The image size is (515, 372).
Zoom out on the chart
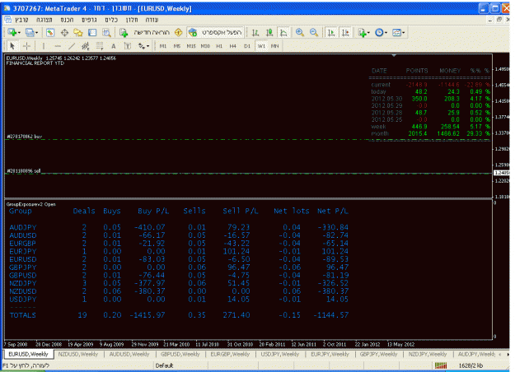point(314,32)
